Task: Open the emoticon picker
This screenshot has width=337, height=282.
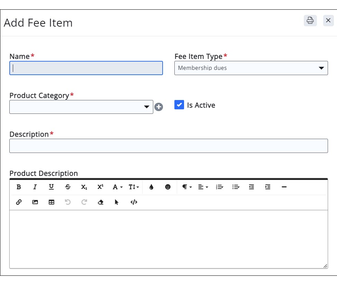Action: point(168,187)
